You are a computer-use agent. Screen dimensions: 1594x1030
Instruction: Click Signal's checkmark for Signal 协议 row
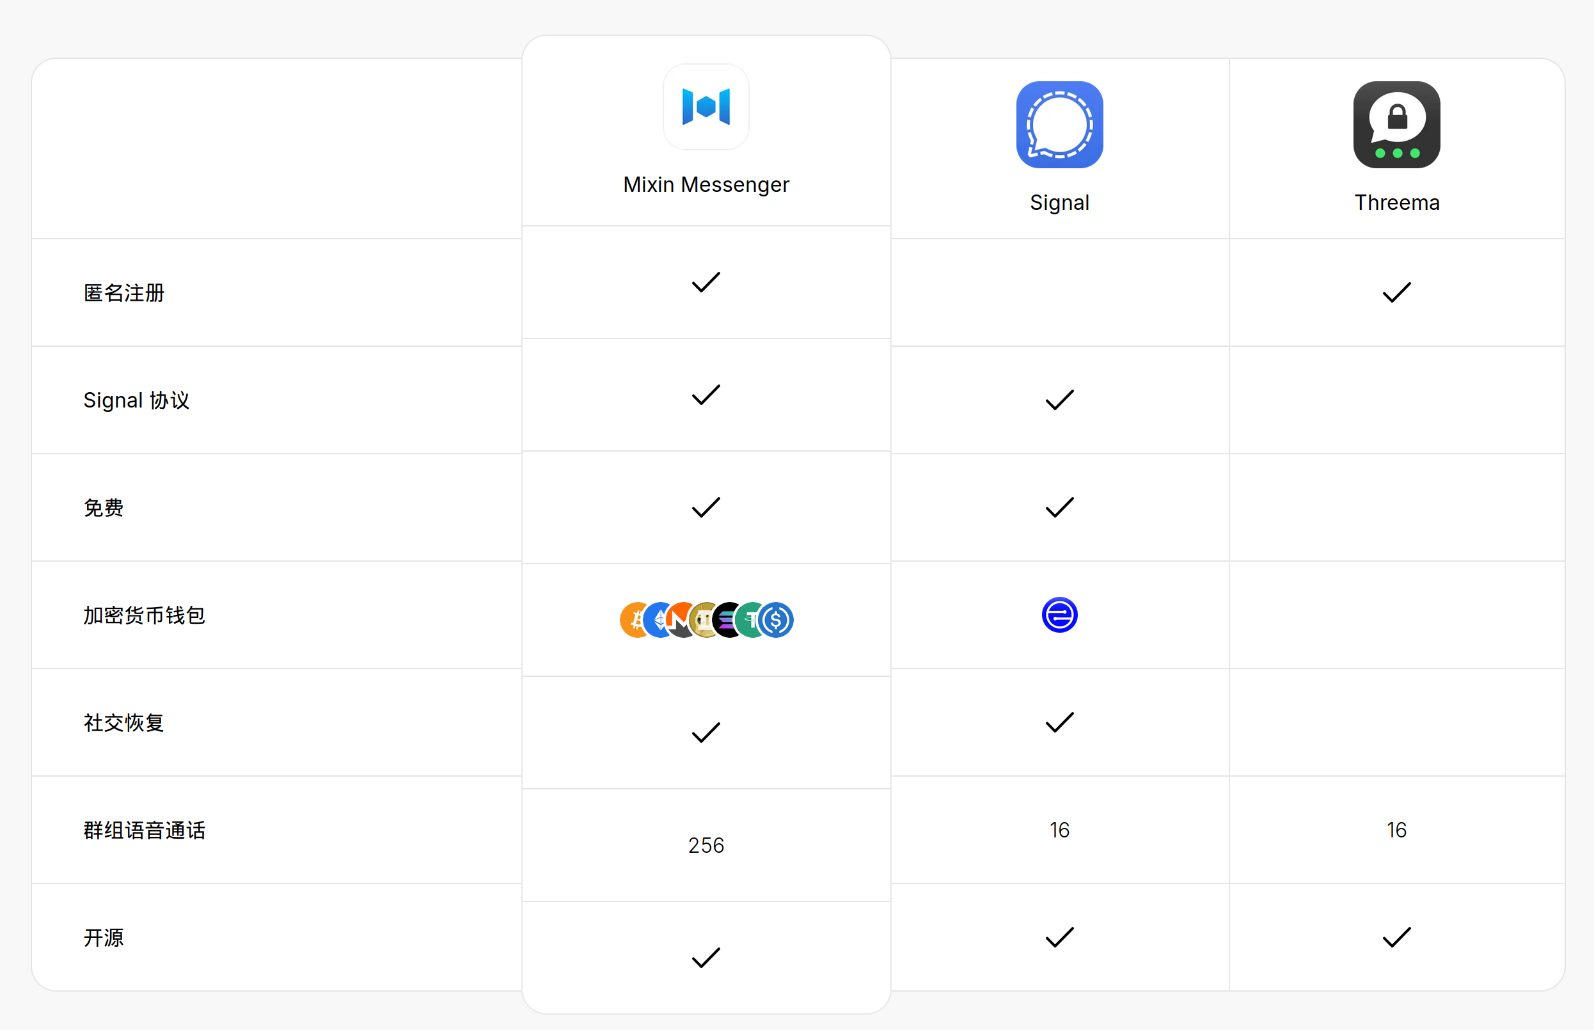[x=1059, y=400]
